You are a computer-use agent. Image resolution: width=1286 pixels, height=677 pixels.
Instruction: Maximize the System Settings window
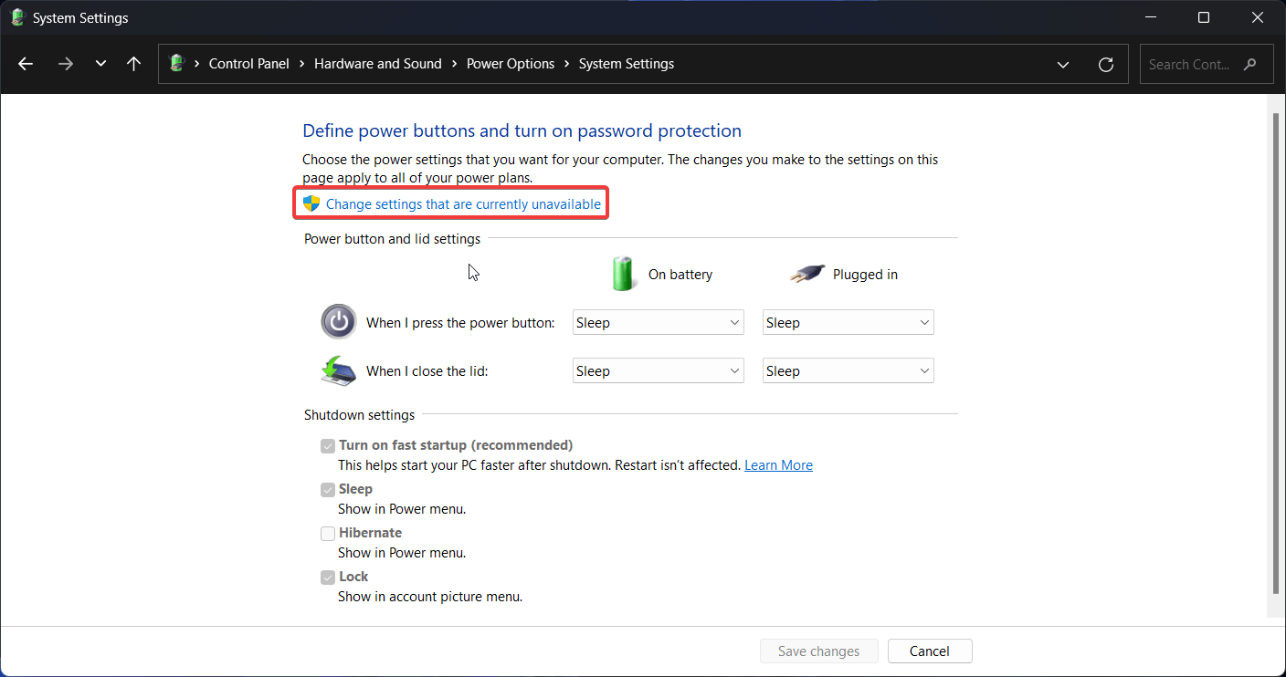pyautogui.click(x=1204, y=17)
